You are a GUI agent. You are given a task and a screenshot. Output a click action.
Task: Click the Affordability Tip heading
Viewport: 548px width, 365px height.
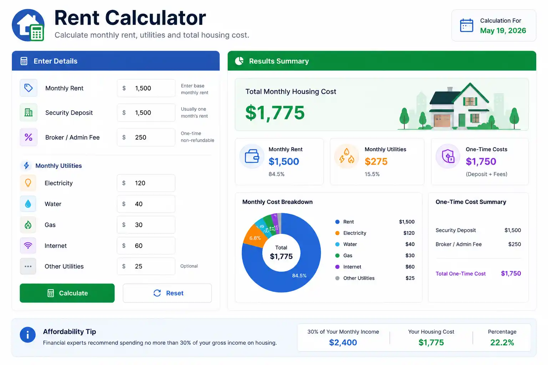70,331
